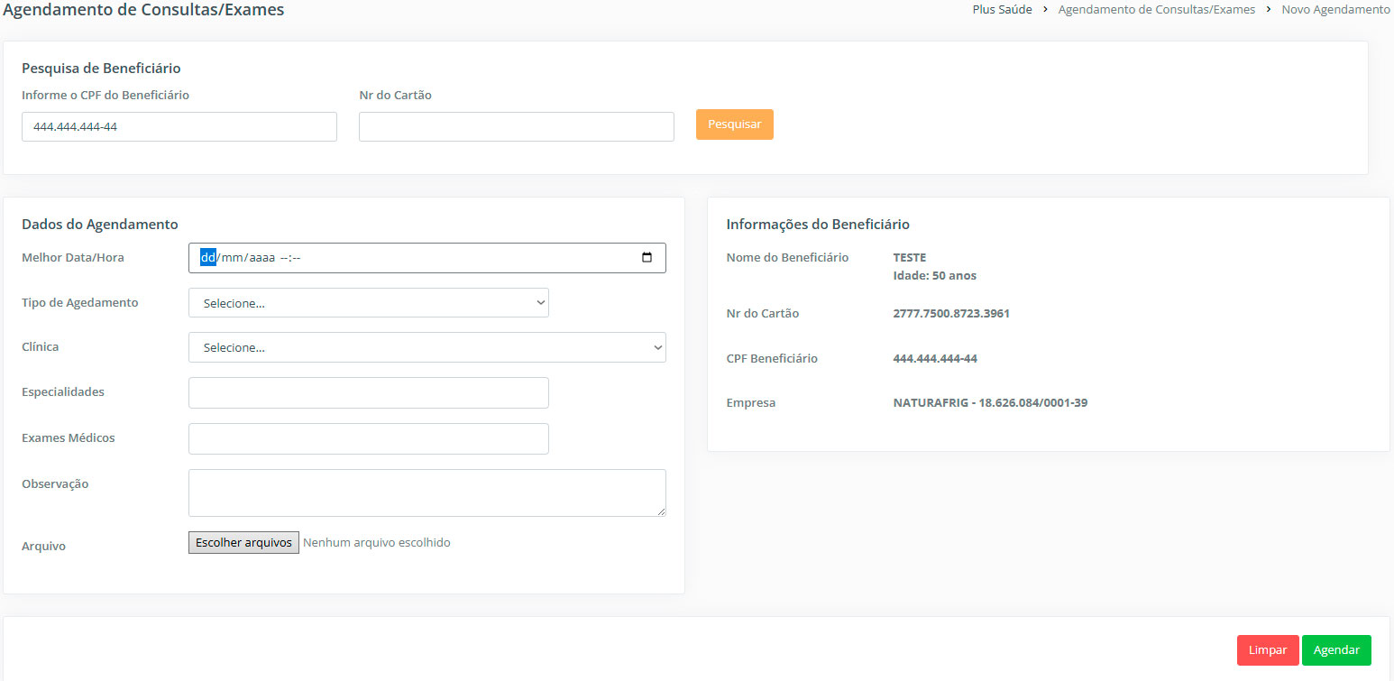Click the page title Agendamento de Consultas/Exames
The height and width of the screenshot is (681, 1394).
point(143,10)
